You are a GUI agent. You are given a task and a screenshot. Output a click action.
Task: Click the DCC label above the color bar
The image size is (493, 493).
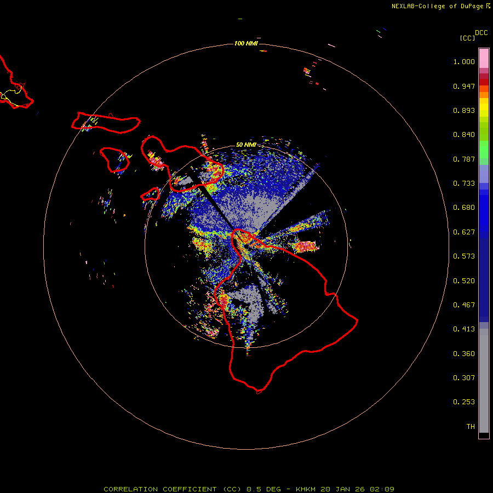pyautogui.click(x=481, y=33)
